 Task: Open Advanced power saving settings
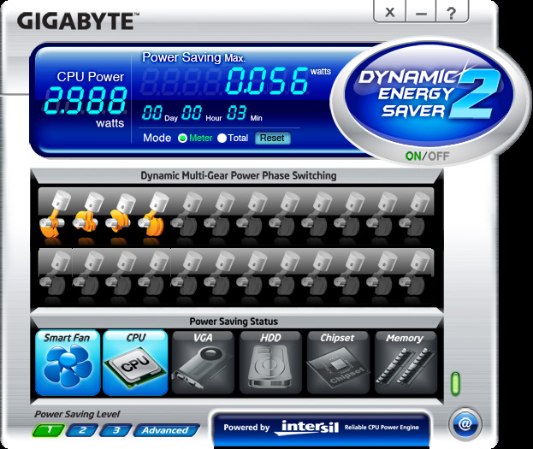[166, 430]
